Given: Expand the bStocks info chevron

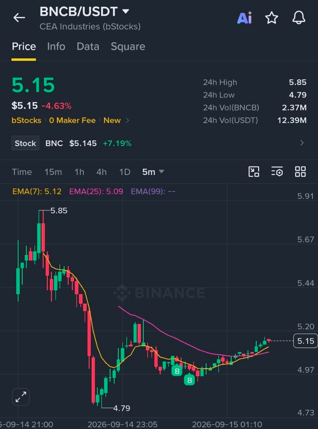Looking at the screenshot, I should 128,120.
